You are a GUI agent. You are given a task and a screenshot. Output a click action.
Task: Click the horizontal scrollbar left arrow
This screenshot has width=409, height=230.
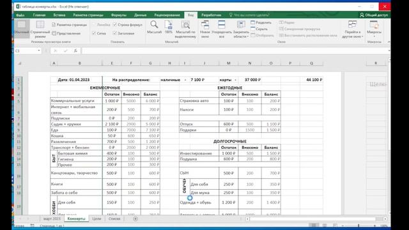point(247,218)
